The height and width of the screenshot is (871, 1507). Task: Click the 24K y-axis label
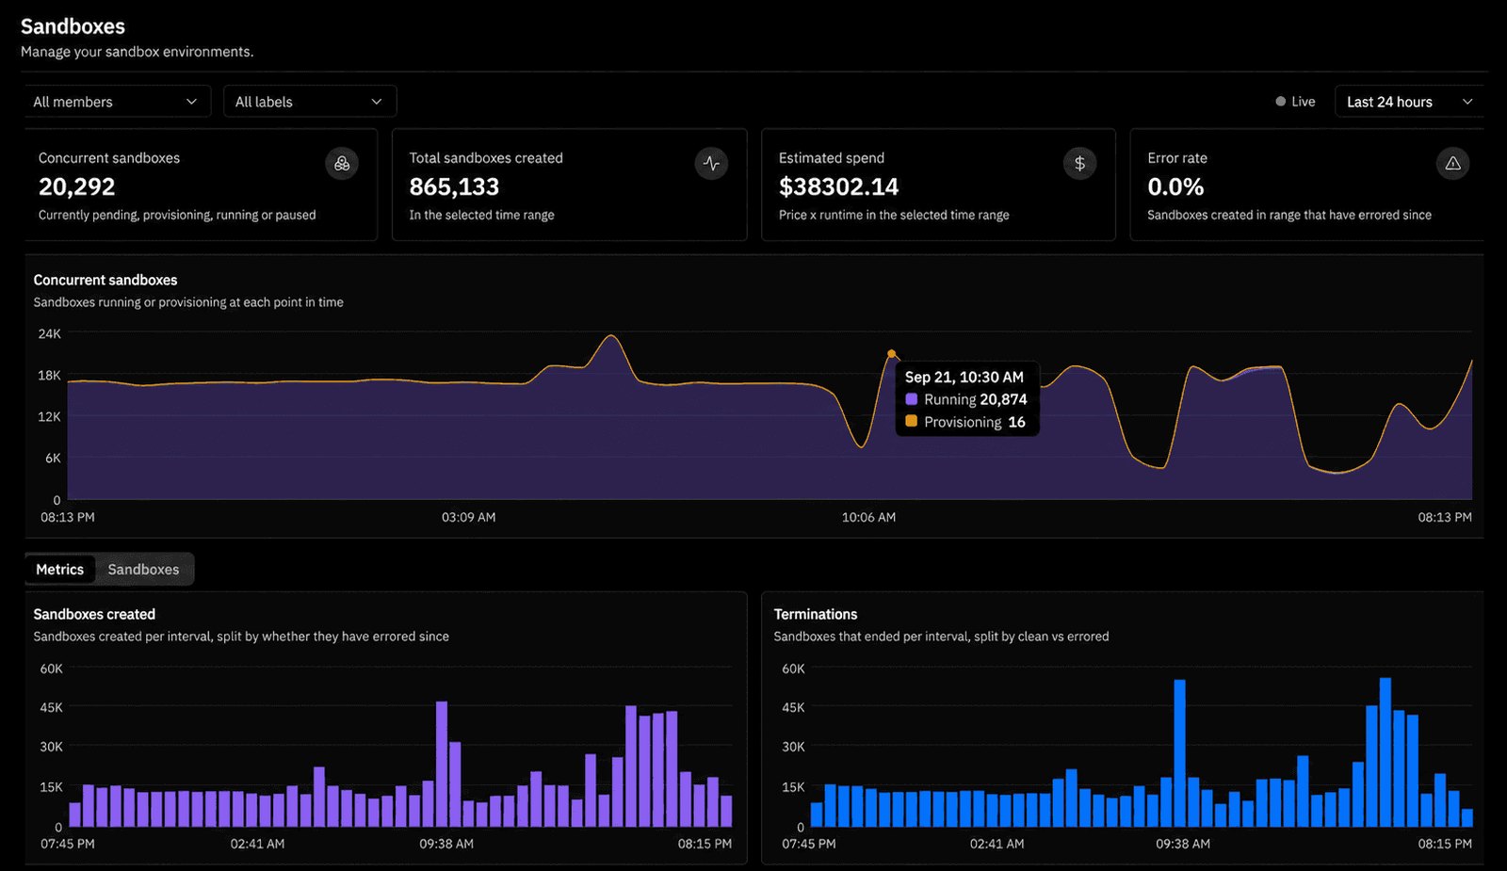[x=49, y=333]
